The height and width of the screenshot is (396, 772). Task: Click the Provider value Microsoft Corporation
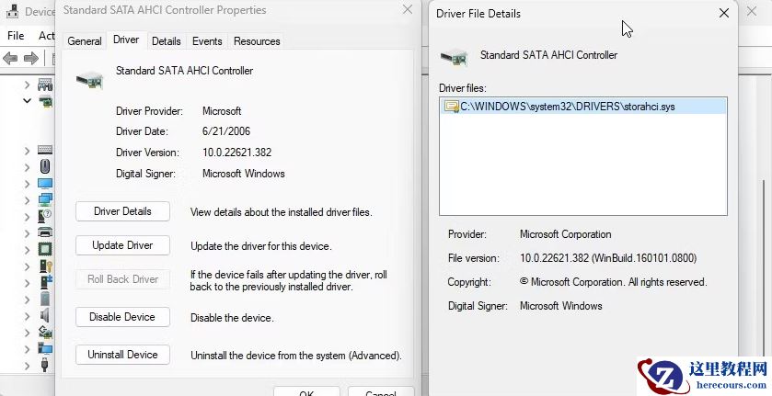(x=565, y=234)
